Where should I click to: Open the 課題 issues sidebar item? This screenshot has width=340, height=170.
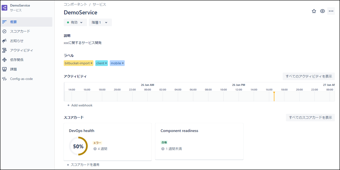coord(26,70)
